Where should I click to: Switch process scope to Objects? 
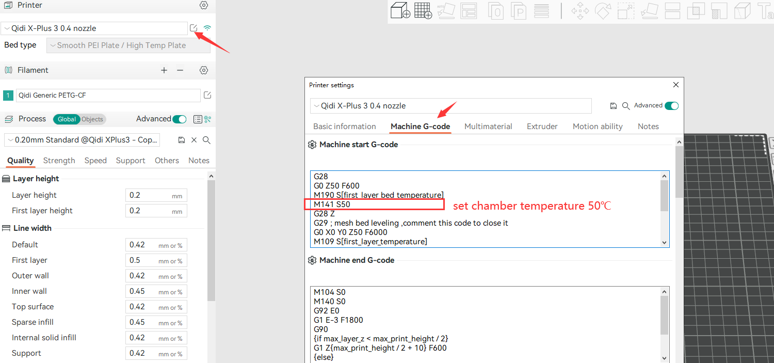tap(92, 119)
